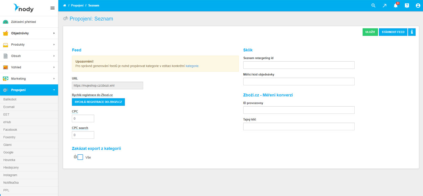Open the user account icon
Image resolution: width=423 pixels, height=196 pixels.
click(418, 5)
